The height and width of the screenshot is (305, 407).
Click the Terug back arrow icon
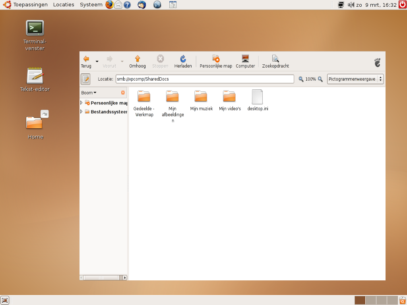point(86,59)
